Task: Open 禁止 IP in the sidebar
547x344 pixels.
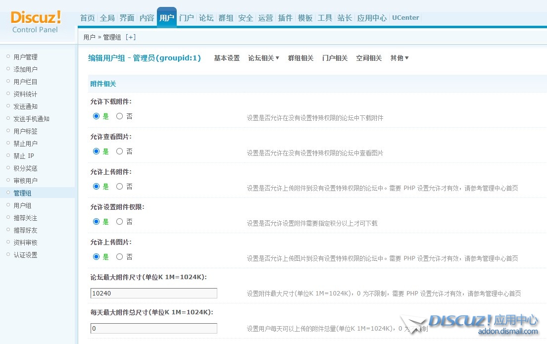Action: click(x=24, y=156)
